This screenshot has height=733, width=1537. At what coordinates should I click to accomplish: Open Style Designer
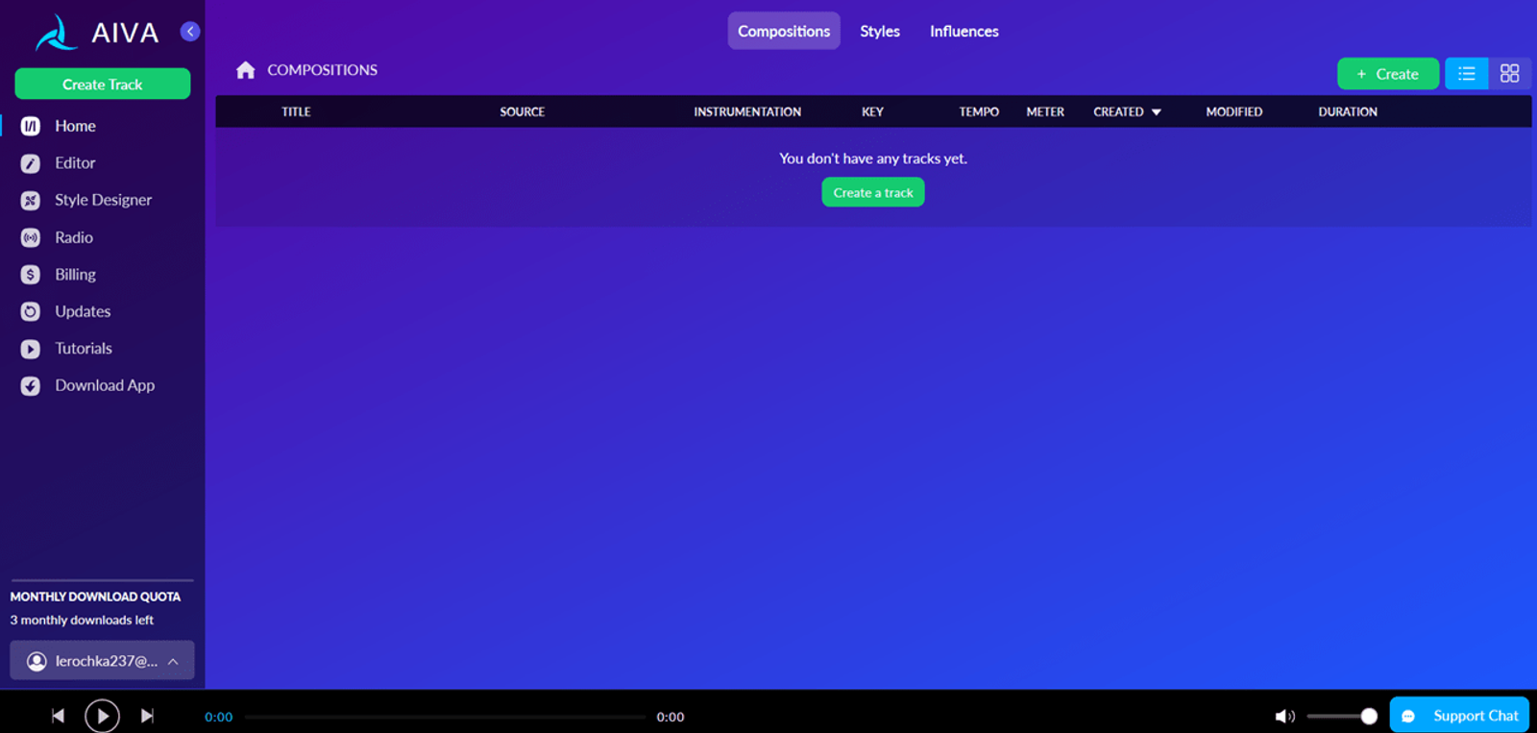point(103,200)
